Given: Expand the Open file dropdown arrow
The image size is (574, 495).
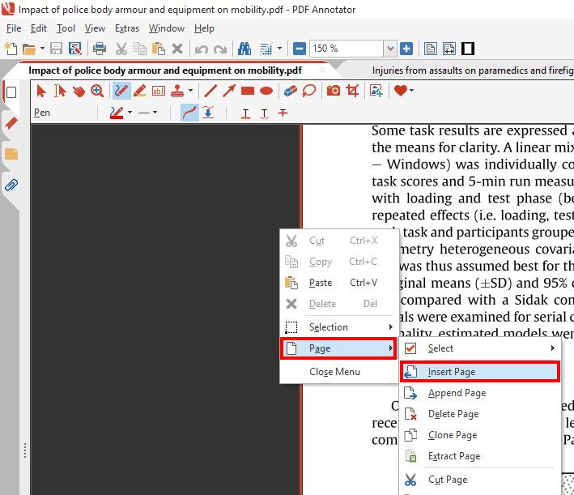Looking at the screenshot, I should click(x=42, y=49).
